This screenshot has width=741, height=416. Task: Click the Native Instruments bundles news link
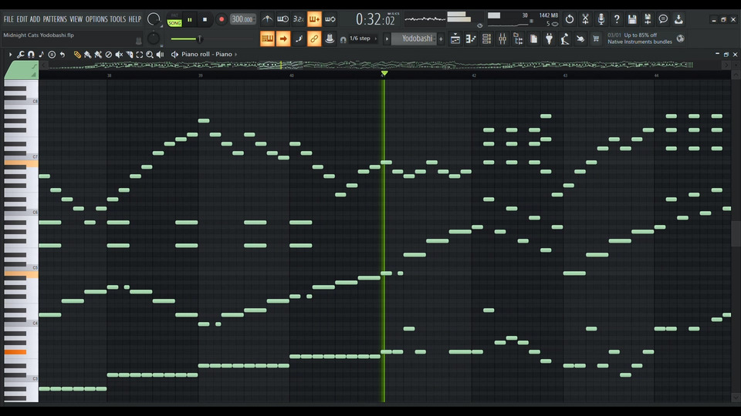[639, 39]
